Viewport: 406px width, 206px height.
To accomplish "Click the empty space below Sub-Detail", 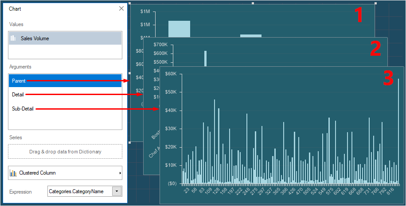I will [65, 122].
